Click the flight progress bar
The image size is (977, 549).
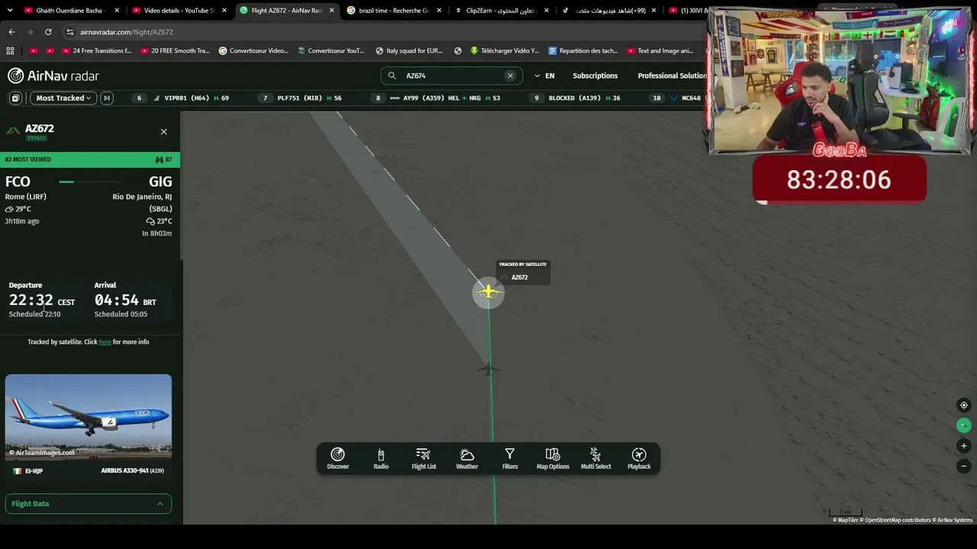(x=89, y=181)
